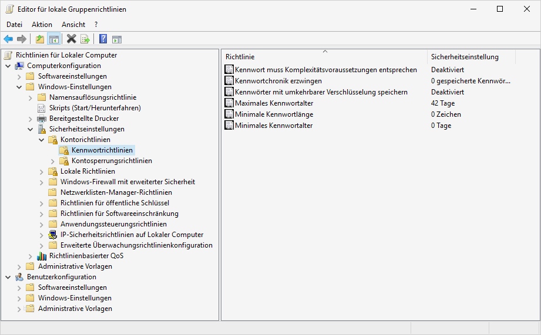Select Skripts (Start/Herunterfahren) tree item
Viewport: 541px width, 335px height.
pyautogui.click(x=95, y=108)
